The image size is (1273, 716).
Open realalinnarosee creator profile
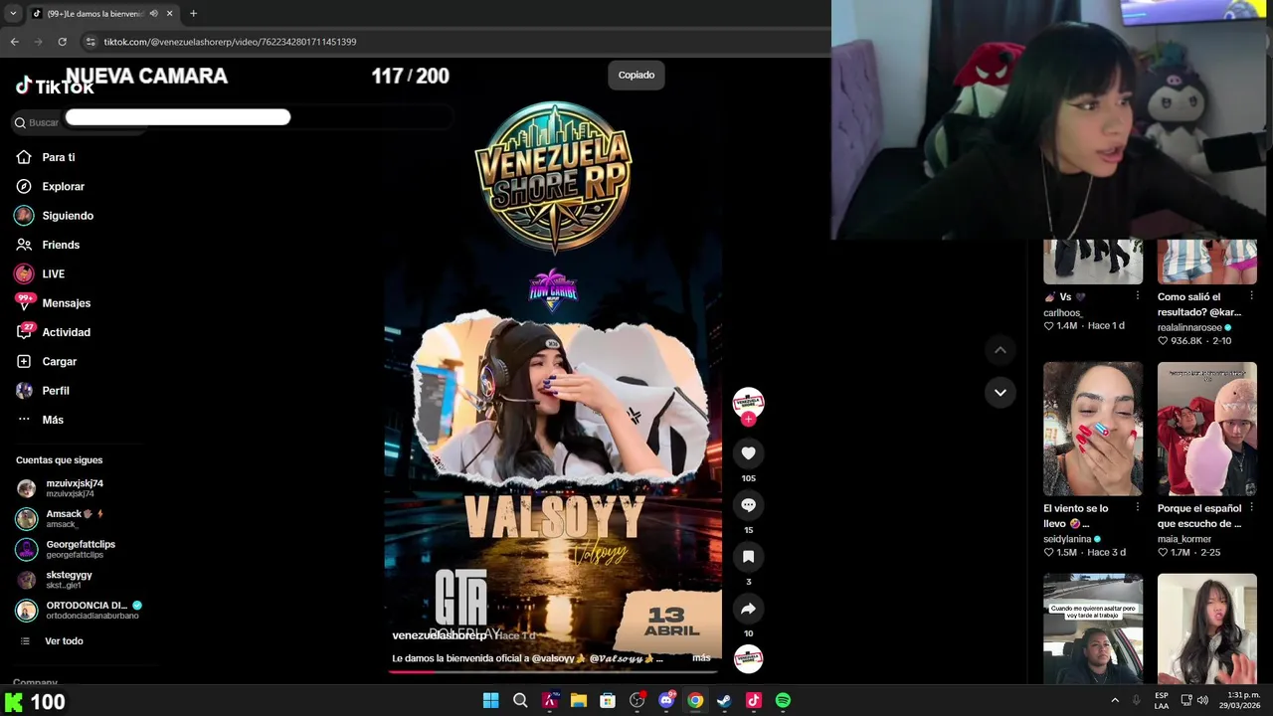(1189, 327)
